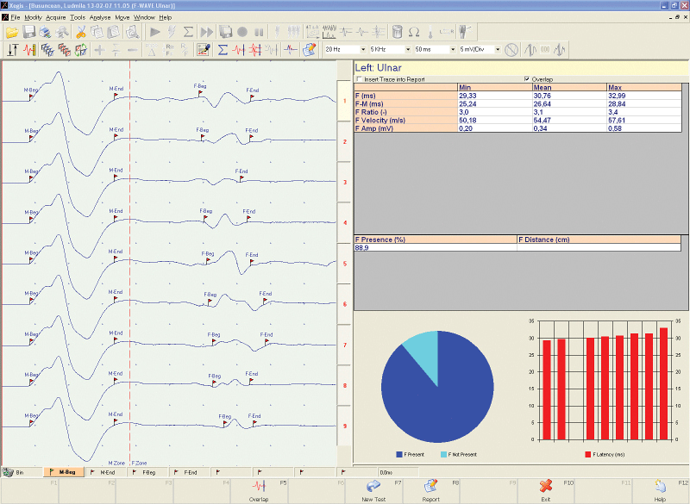This screenshot has height=504, width=690.
Task: Click the open folder icon in toolbar
Action: [12, 32]
